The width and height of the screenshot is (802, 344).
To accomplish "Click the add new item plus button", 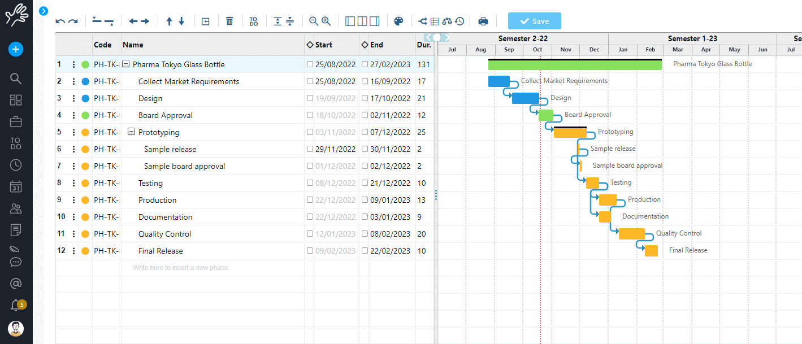I will [x=15, y=49].
